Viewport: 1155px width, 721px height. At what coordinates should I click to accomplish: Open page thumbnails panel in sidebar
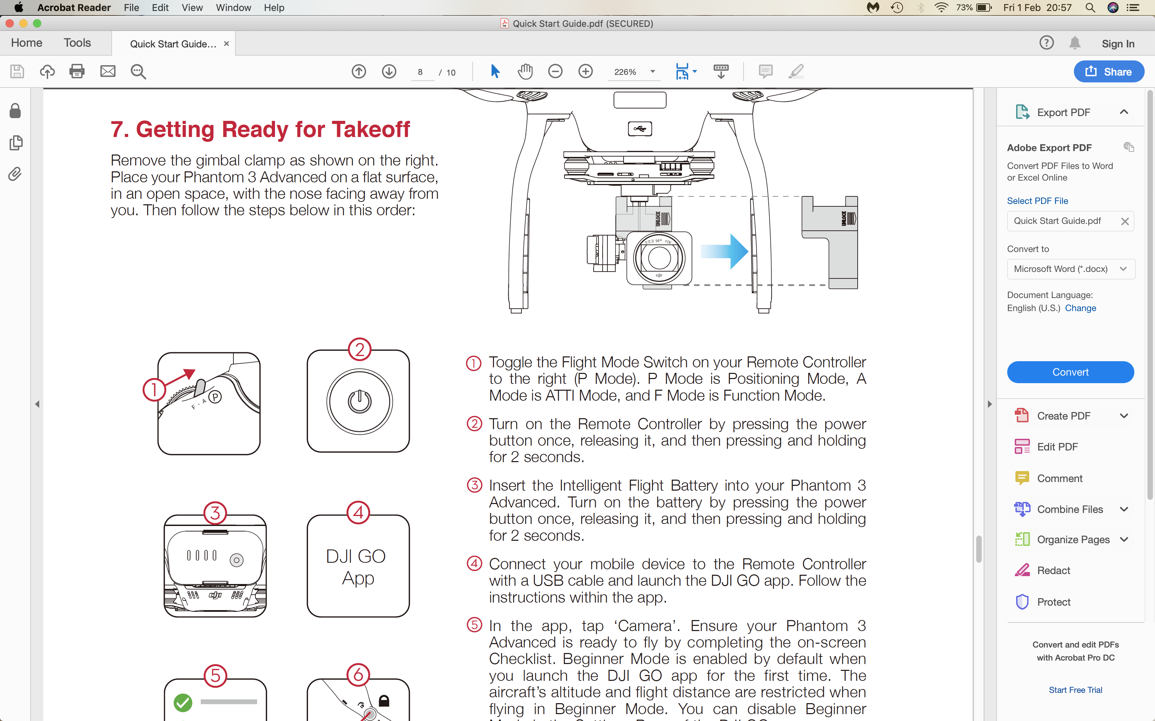click(x=16, y=142)
